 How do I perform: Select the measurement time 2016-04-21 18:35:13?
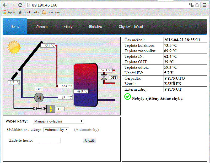coord(182,40)
